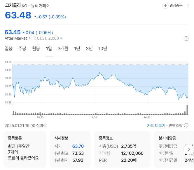Viewport: 194px width, 170px height.
Task: Click the 거래량 value 12,102,060
Action: pyautogui.click(x=132, y=153)
